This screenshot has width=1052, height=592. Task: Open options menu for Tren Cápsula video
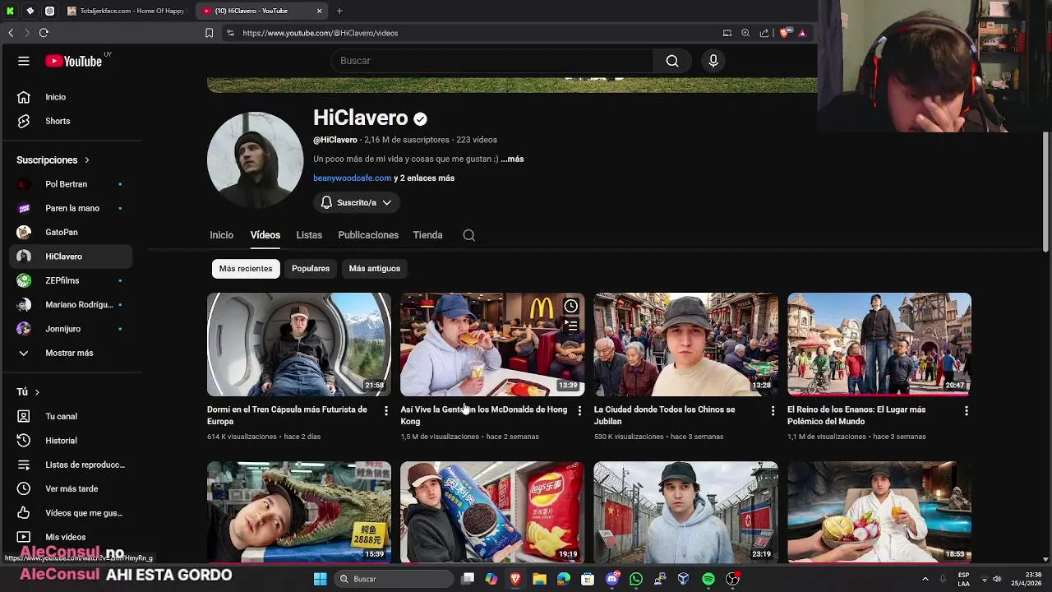[386, 410]
